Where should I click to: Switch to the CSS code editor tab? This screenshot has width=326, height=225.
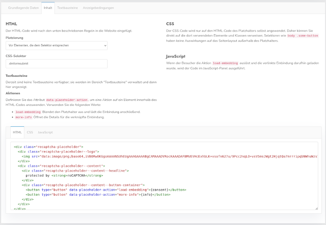coord(30,132)
